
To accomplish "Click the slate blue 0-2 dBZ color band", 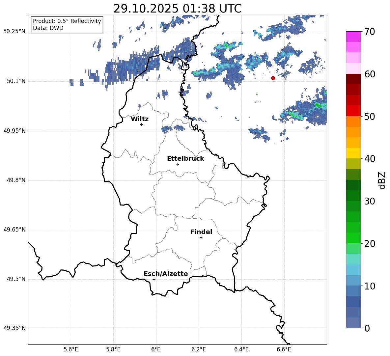I will [353, 323].
